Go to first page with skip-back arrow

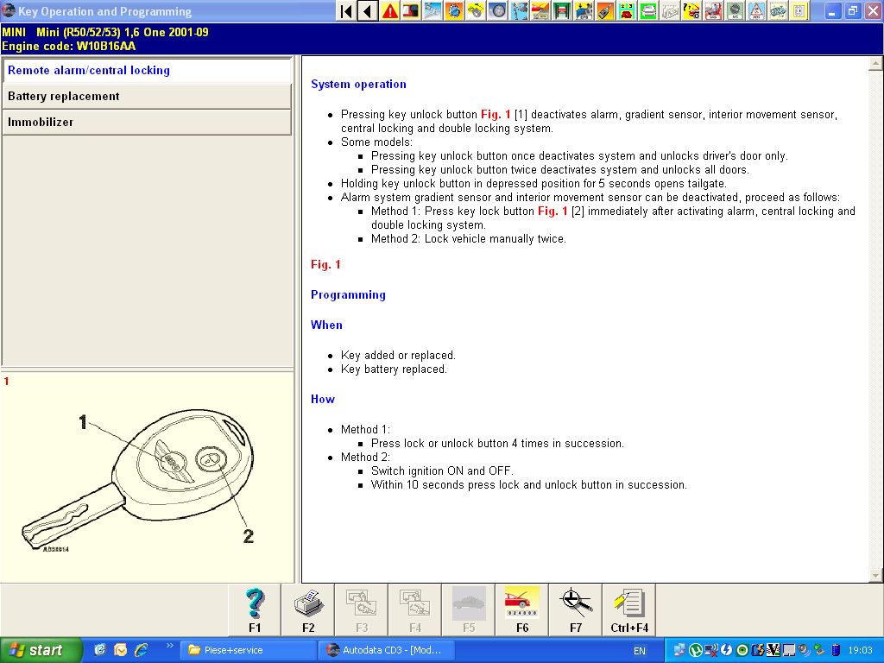click(346, 11)
